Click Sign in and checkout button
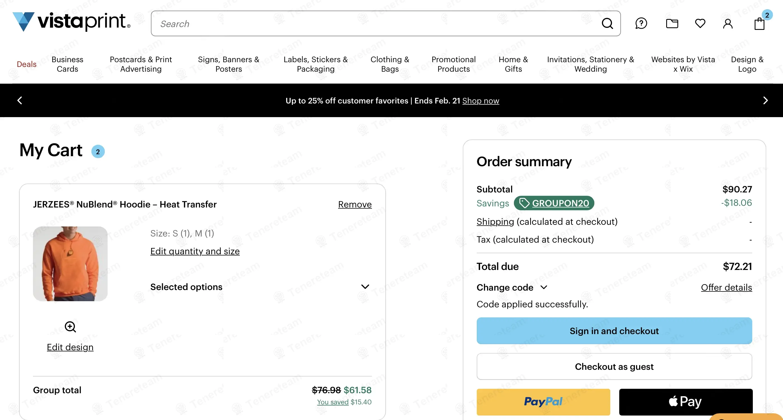783x420 pixels. (614, 330)
